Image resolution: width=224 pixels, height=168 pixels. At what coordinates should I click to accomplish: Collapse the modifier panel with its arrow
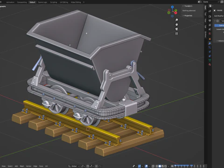tap(215, 21)
